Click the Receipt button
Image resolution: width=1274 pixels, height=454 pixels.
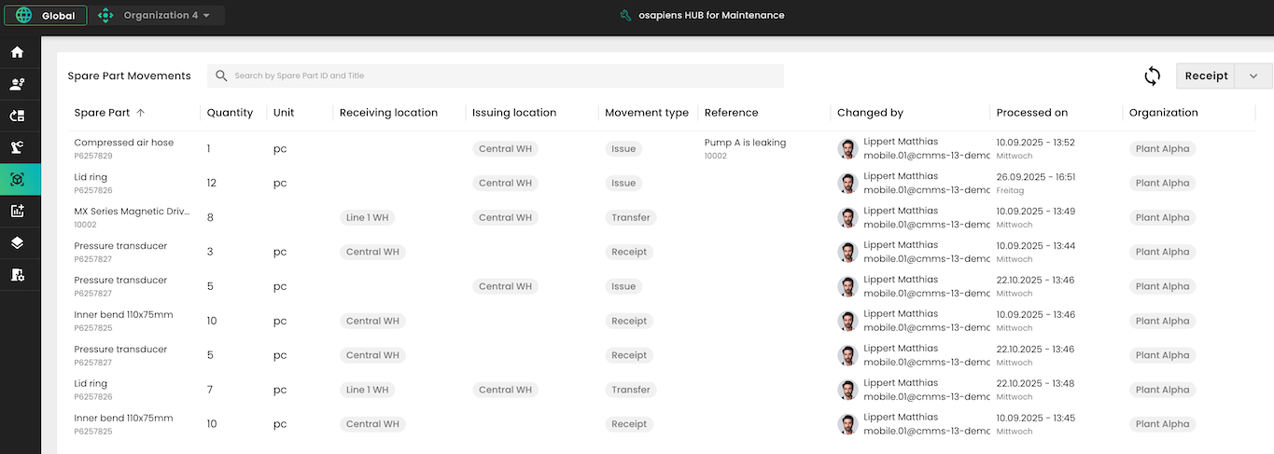coord(1206,76)
